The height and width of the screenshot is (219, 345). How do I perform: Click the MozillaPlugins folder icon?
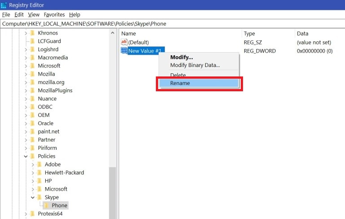(x=32, y=90)
